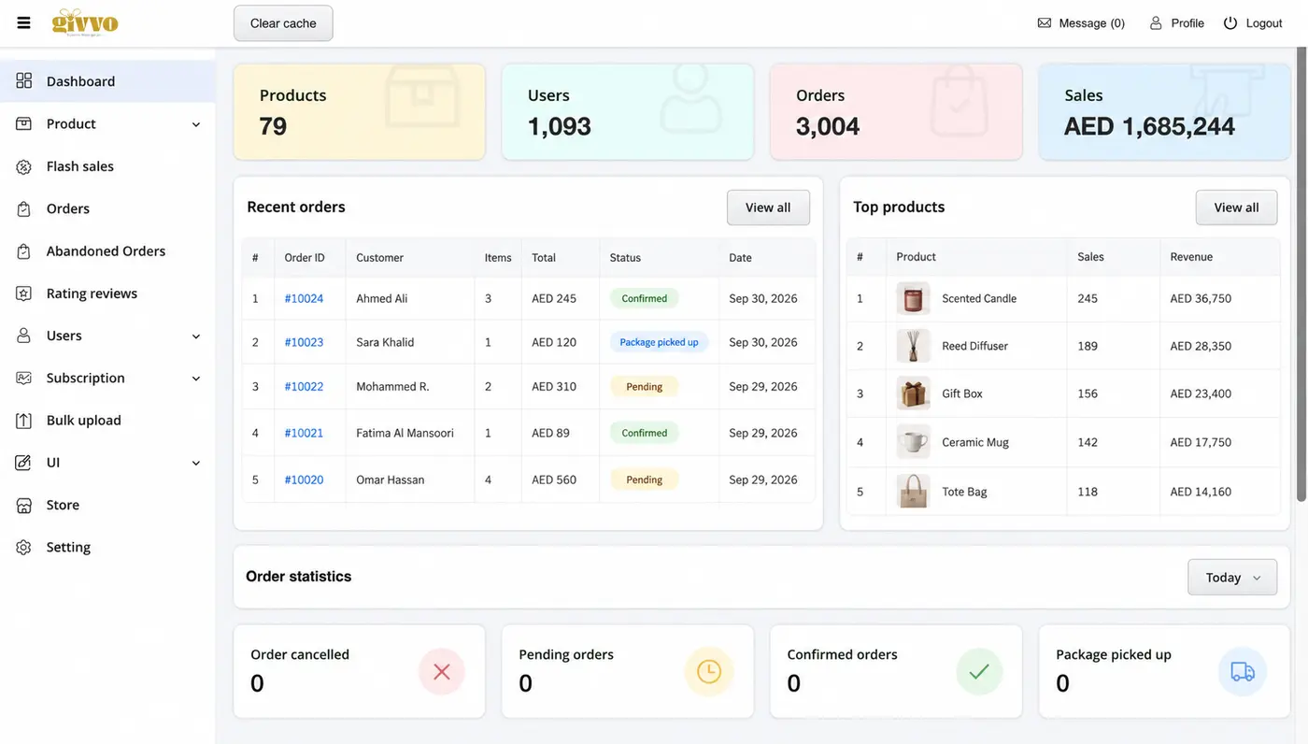1308x744 pixels.
Task: Select the Dashboard menu item
Action: 107,81
